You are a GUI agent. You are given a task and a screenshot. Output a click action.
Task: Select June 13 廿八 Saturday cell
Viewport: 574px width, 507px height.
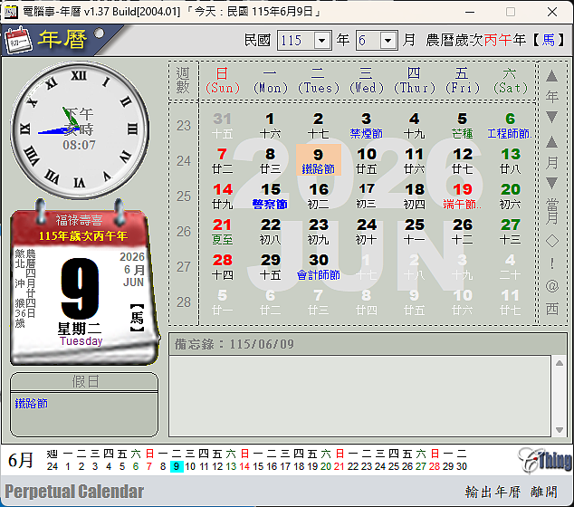click(511, 160)
